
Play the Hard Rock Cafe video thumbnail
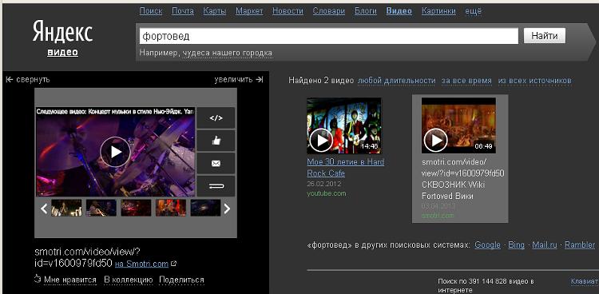point(343,125)
